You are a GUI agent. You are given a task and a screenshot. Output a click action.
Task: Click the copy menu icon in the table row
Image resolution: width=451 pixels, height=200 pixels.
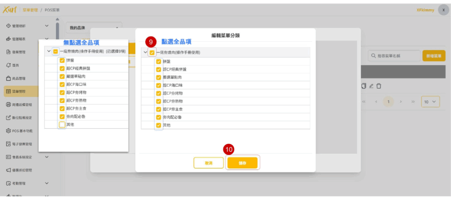(x=363, y=86)
